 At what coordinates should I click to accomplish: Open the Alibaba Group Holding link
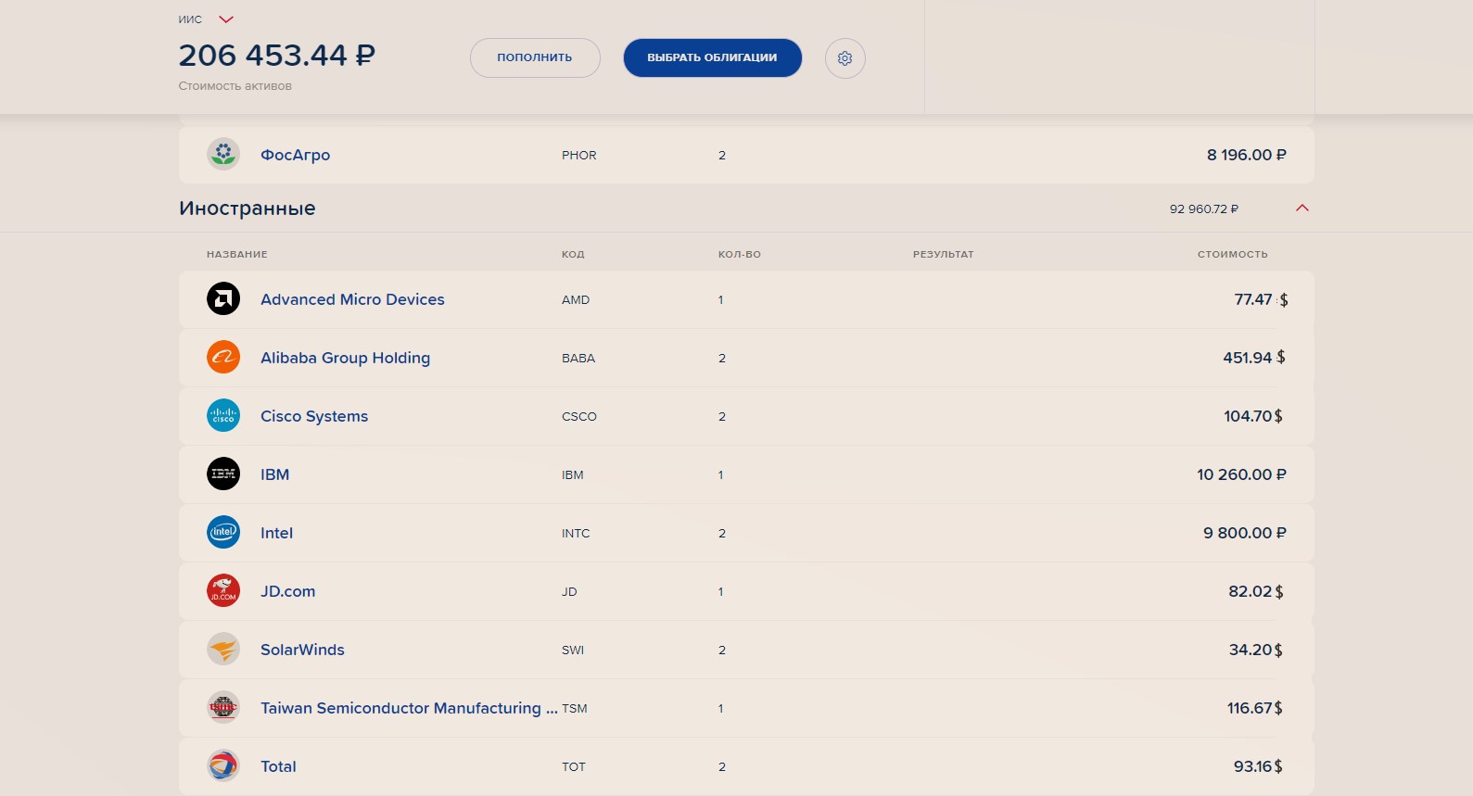click(x=345, y=358)
